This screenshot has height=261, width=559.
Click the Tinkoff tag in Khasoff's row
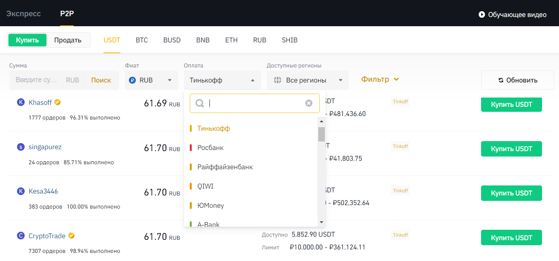400,102
